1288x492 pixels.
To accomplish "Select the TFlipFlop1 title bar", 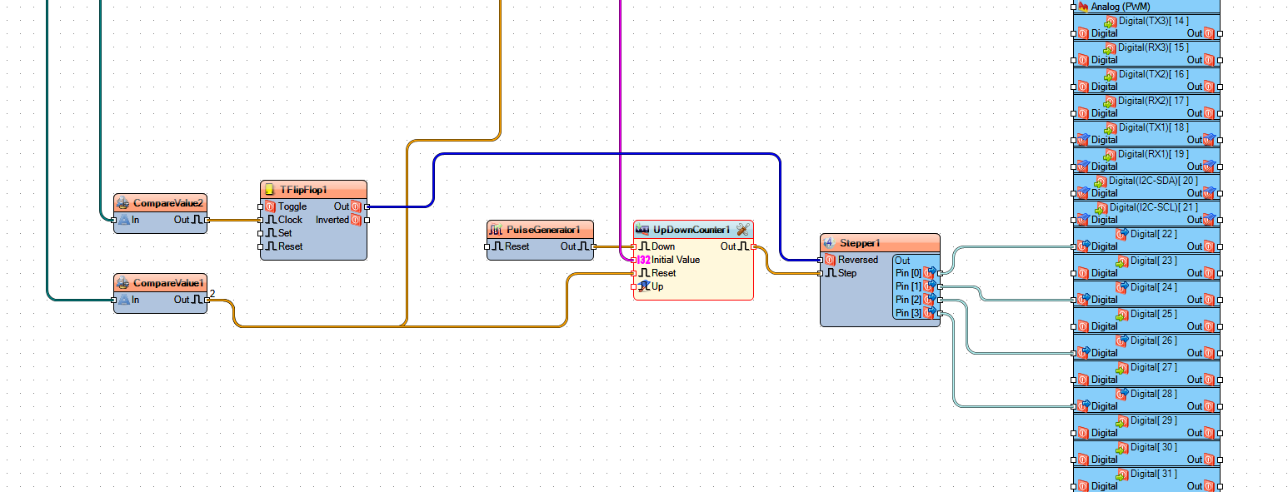I will click(313, 190).
